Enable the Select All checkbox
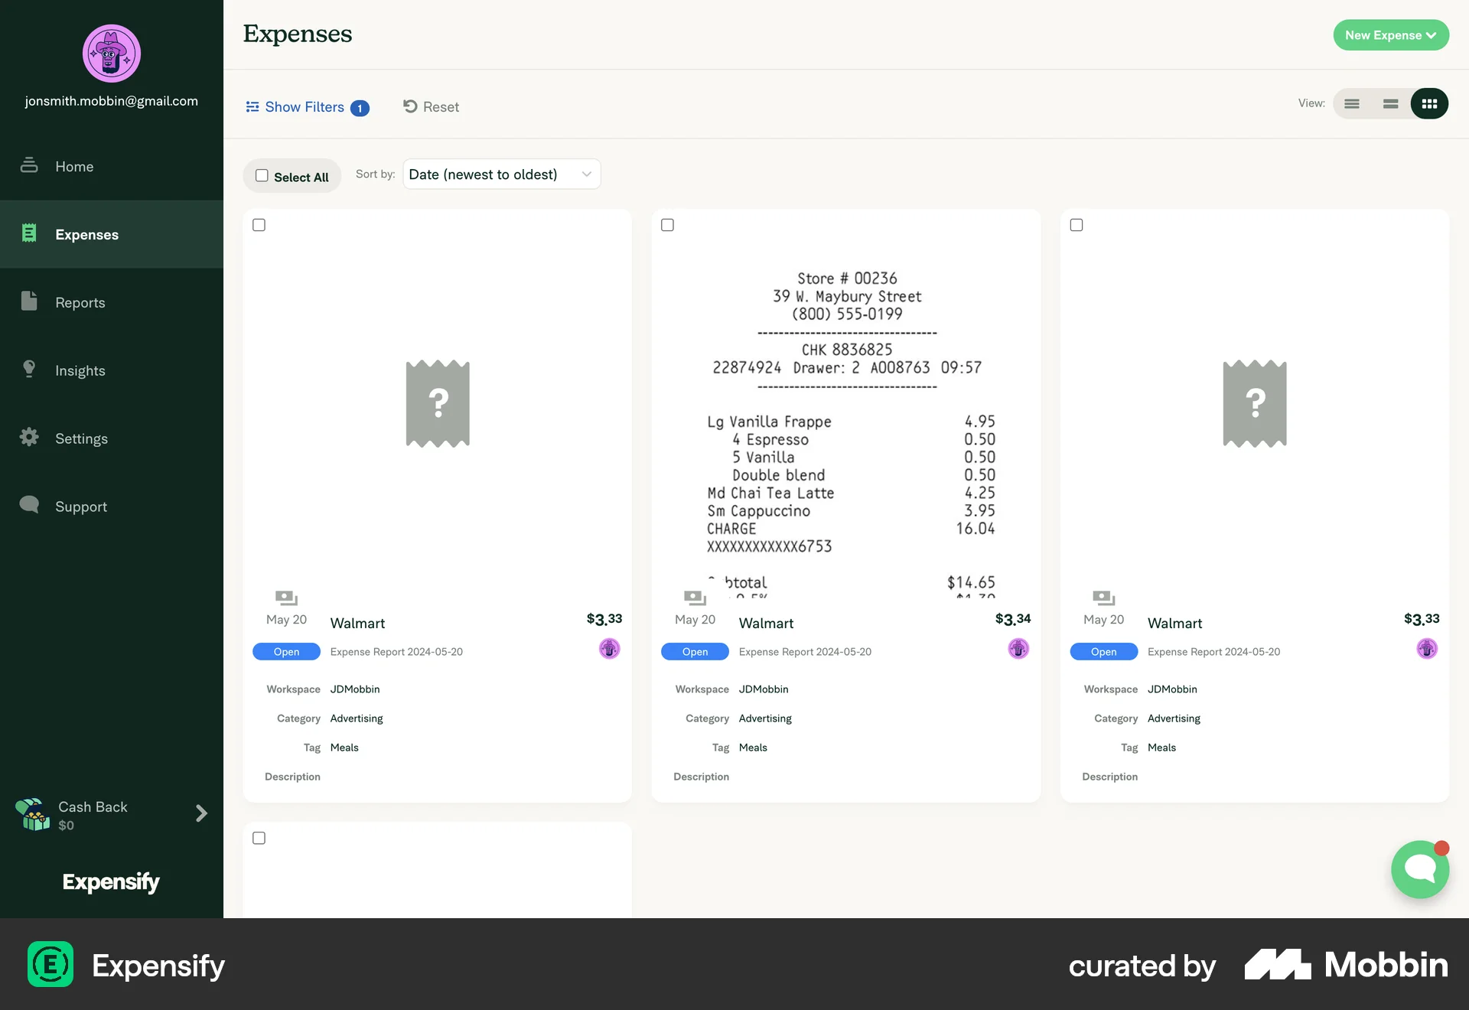This screenshot has width=1469, height=1010. tap(262, 175)
